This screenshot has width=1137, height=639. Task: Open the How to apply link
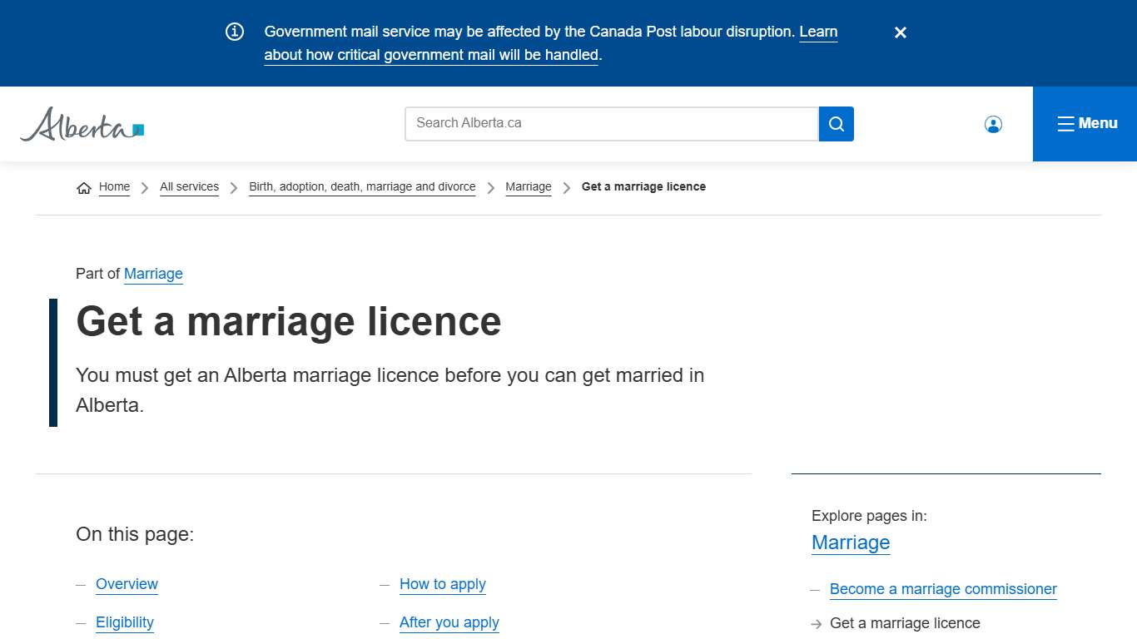tap(442, 584)
